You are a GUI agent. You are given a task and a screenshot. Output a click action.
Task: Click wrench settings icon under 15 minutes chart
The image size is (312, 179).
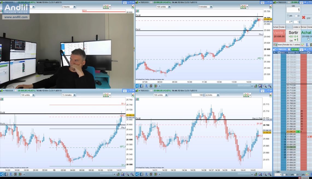click(118, 174)
